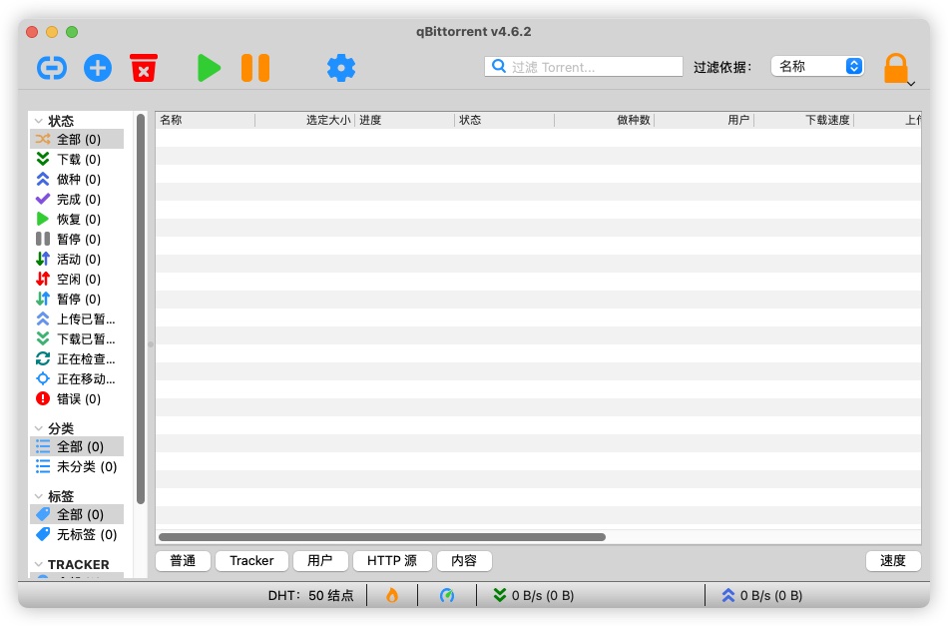
Task: Collapse the 标签 section chevron
Action: [x=38, y=496]
